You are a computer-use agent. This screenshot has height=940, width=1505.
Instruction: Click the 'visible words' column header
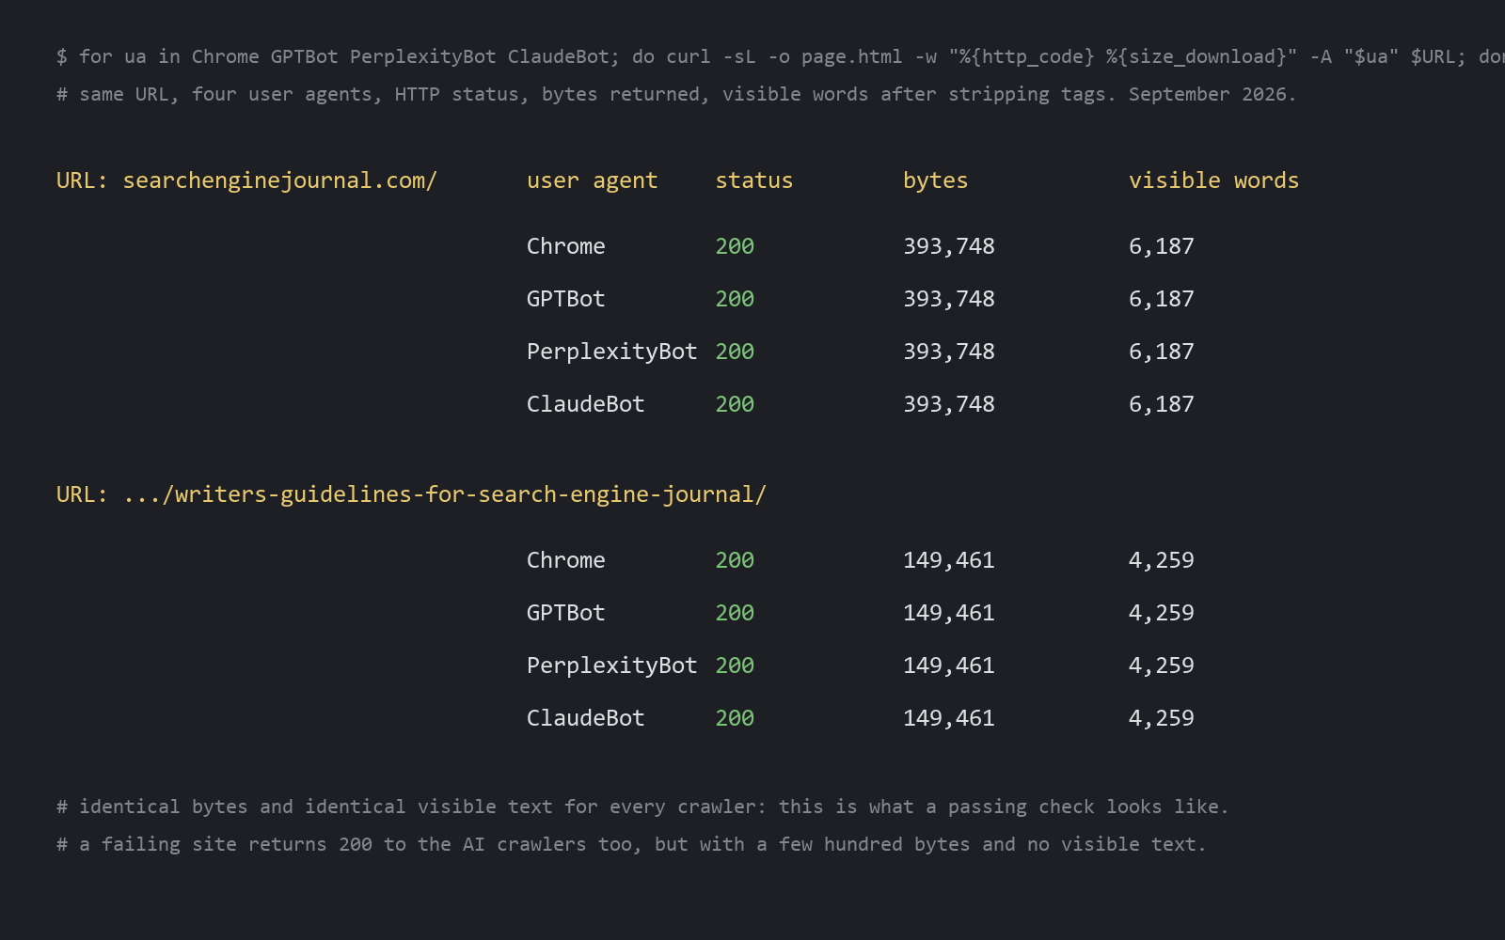point(1213,180)
